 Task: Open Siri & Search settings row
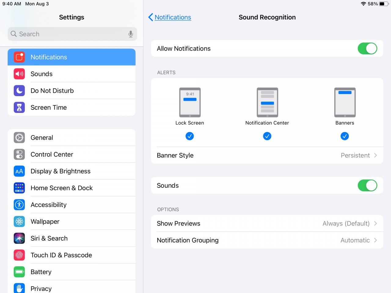[71, 238]
